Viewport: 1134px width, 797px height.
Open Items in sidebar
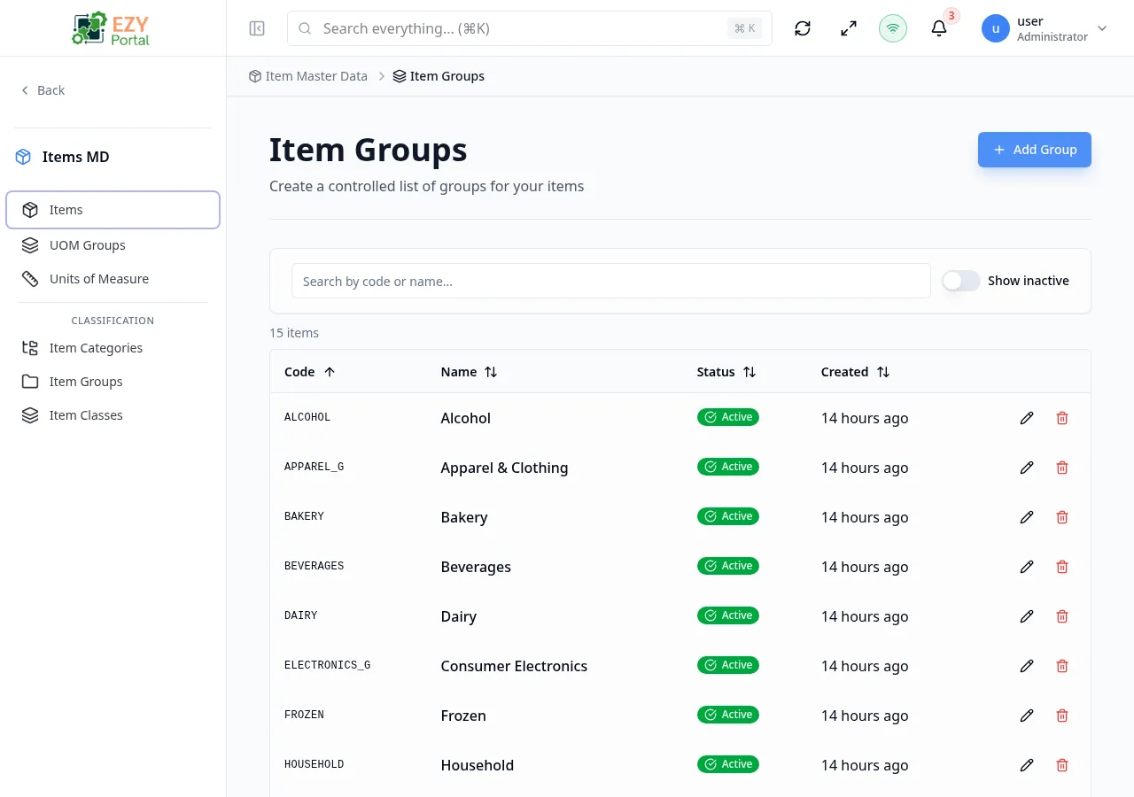(113, 210)
